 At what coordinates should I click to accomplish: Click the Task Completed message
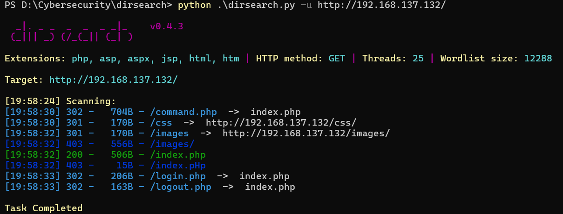click(x=43, y=208)
